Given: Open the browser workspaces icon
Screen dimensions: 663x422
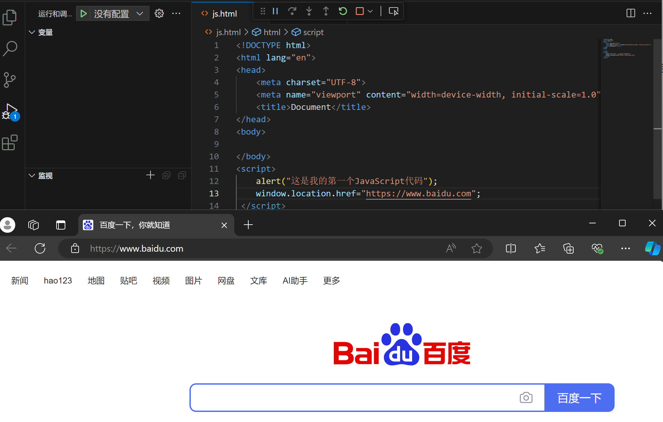Looking at the screenshot, I should coord(33,225).
